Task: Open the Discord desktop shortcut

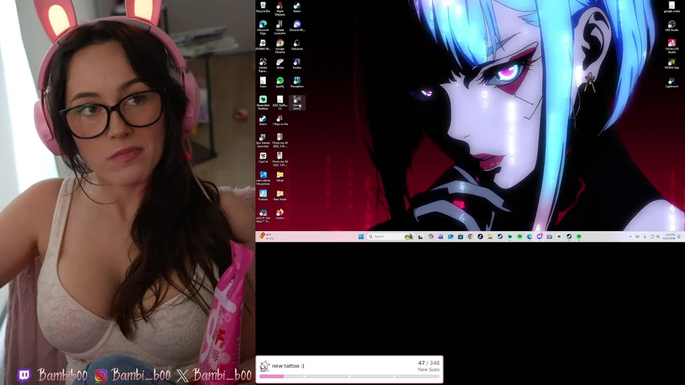Action: tap(297, 26)
